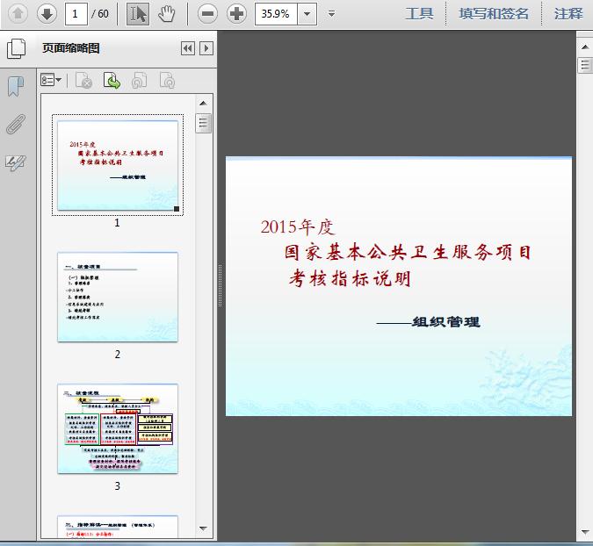This screenshot has height=546, width=593.
Task: Click the pane splitter grip handle
Action: pyautogui.click(x=220, y=286)
